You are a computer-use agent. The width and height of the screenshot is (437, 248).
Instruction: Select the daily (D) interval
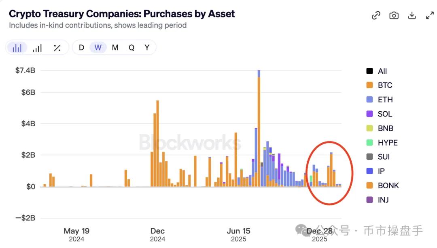81,48
